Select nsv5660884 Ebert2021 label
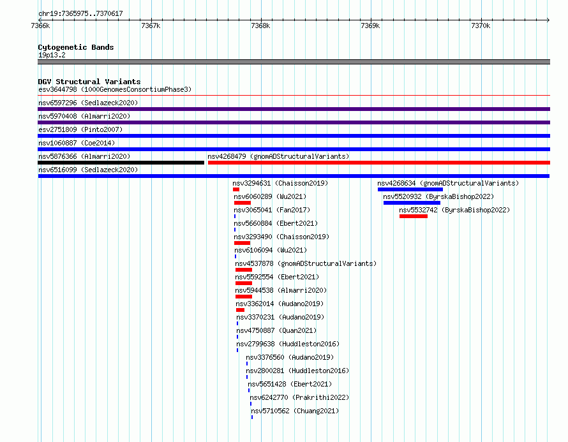The image size is (568, 442). click(x=276, y=223)
